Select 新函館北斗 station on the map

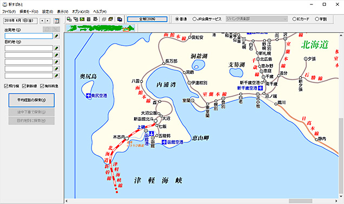156,121
